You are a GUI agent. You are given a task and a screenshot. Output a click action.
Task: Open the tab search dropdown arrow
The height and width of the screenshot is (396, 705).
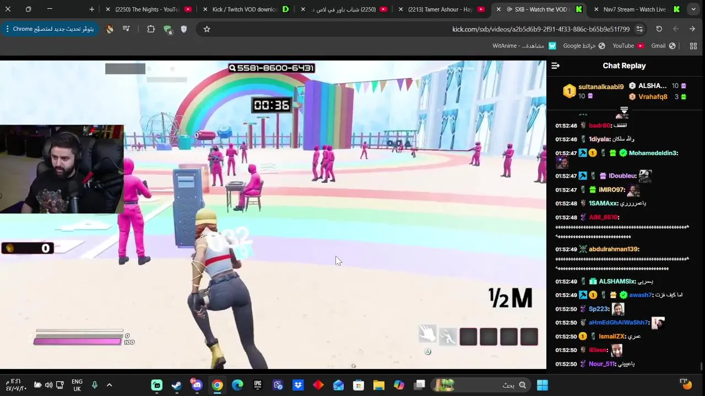(693, 9)
